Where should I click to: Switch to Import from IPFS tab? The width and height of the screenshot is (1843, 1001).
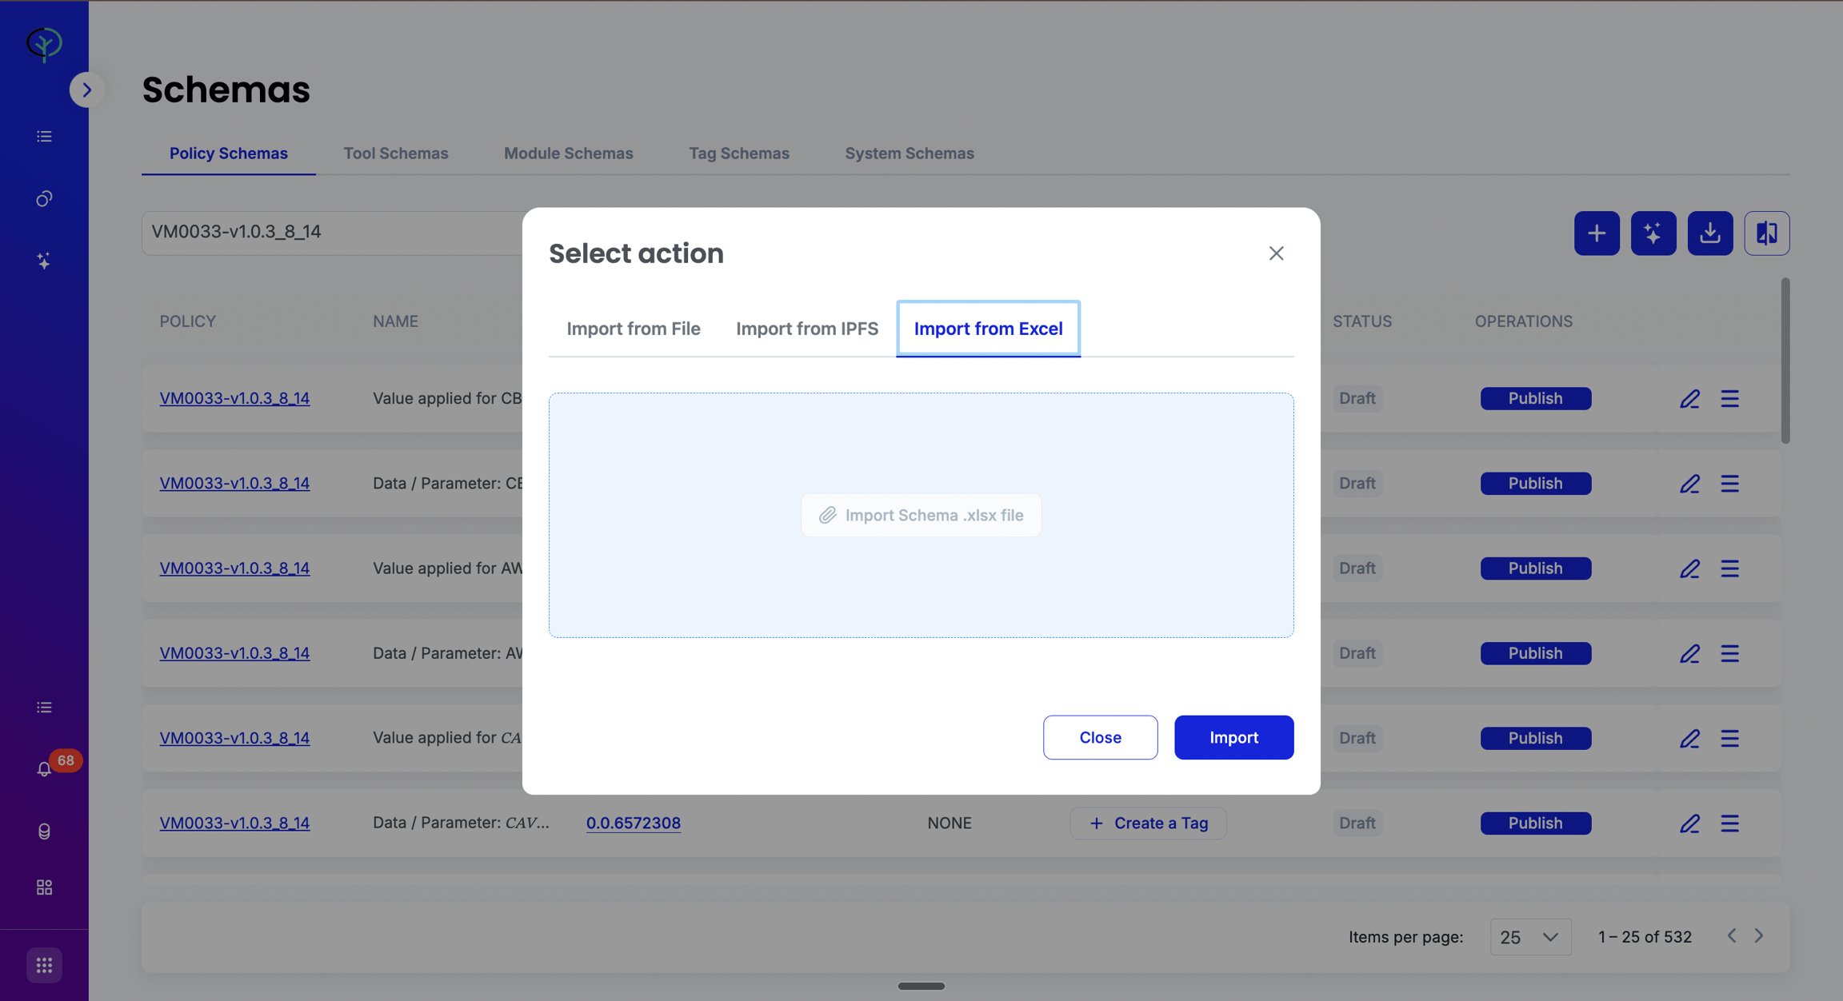(x=807, y=329)
